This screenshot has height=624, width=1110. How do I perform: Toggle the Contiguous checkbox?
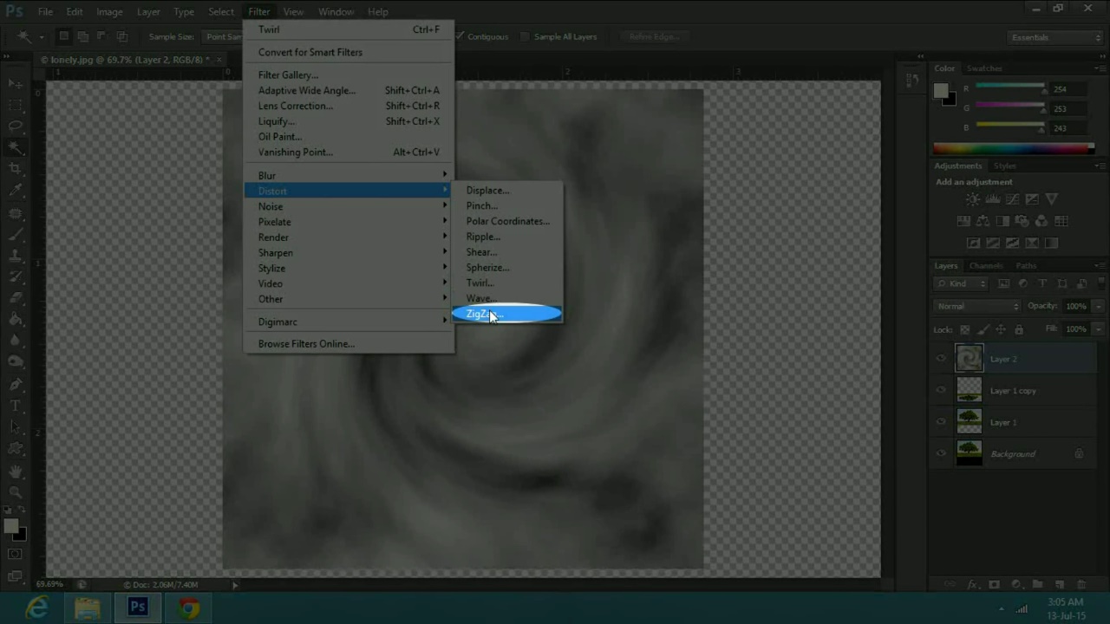(x=460, y=36)
